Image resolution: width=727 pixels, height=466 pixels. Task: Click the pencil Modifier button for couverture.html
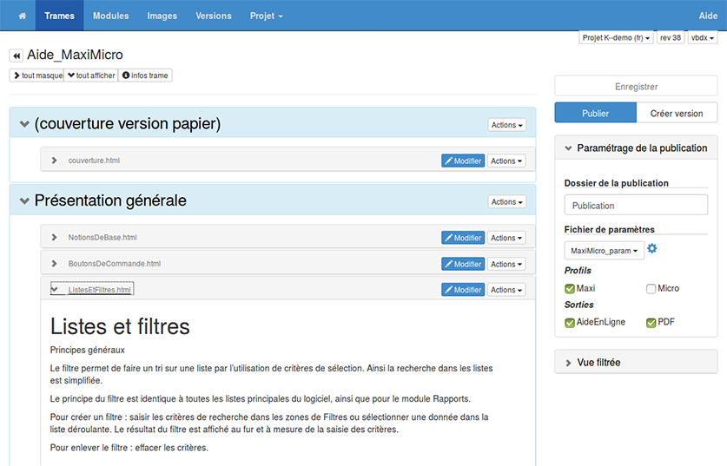coord(462,161)
